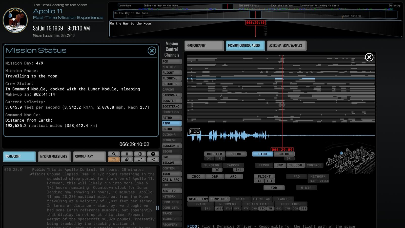Select the BOOSTER-C channel
Viewport: 405px width, 228px height.
(x=172, y=106)
